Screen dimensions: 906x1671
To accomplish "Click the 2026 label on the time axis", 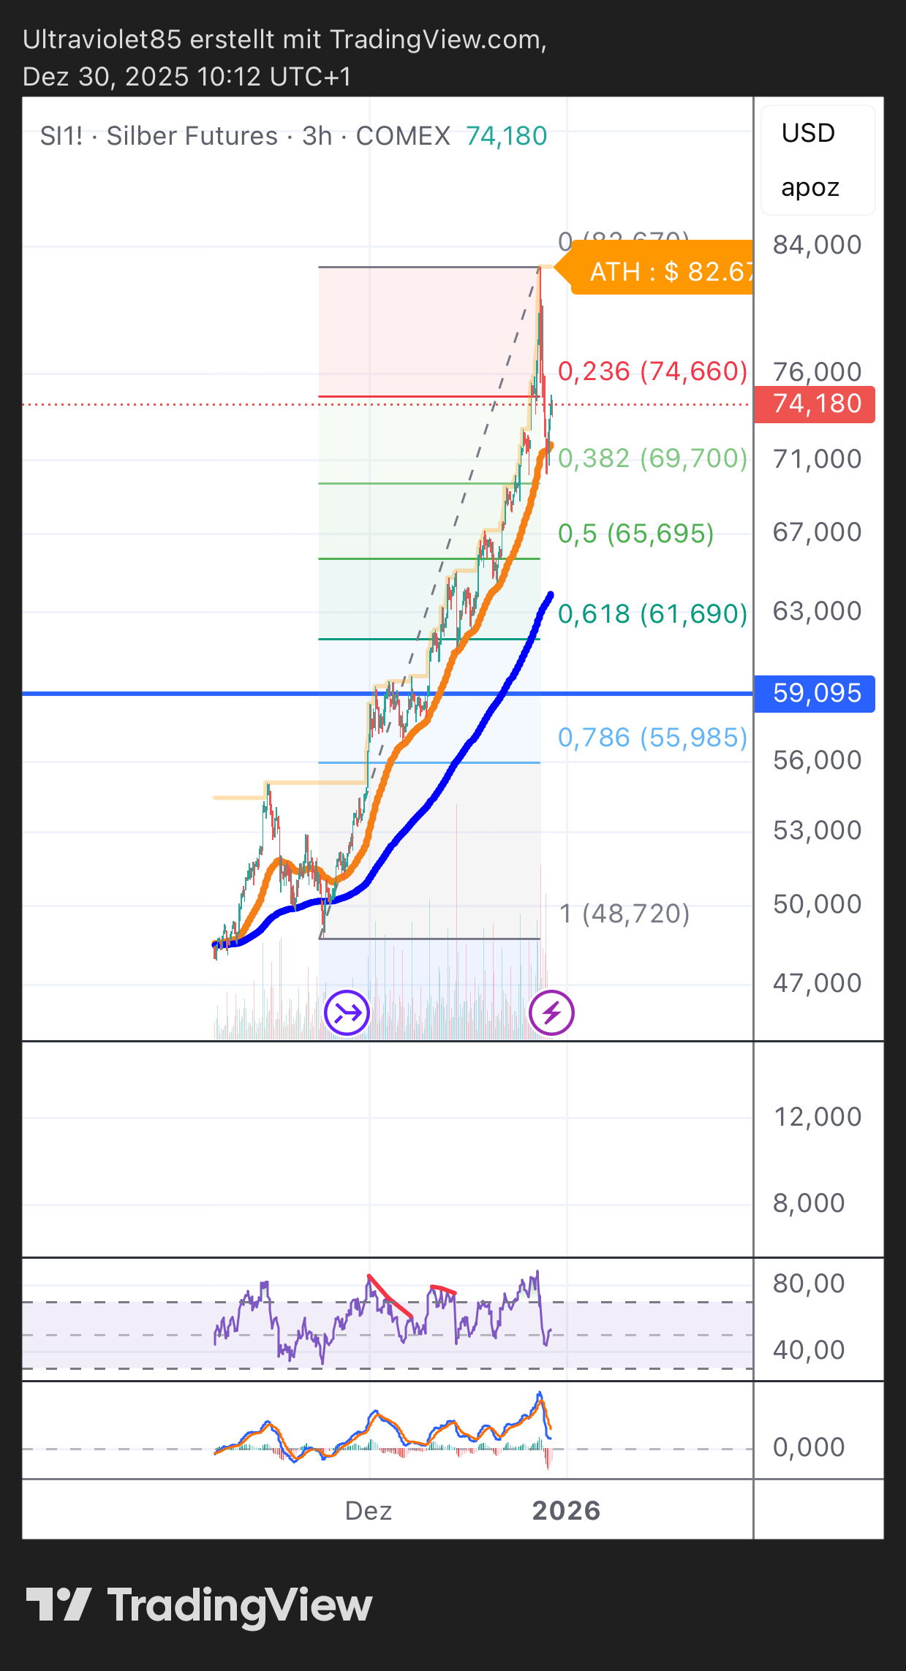I will [566, 1510].
